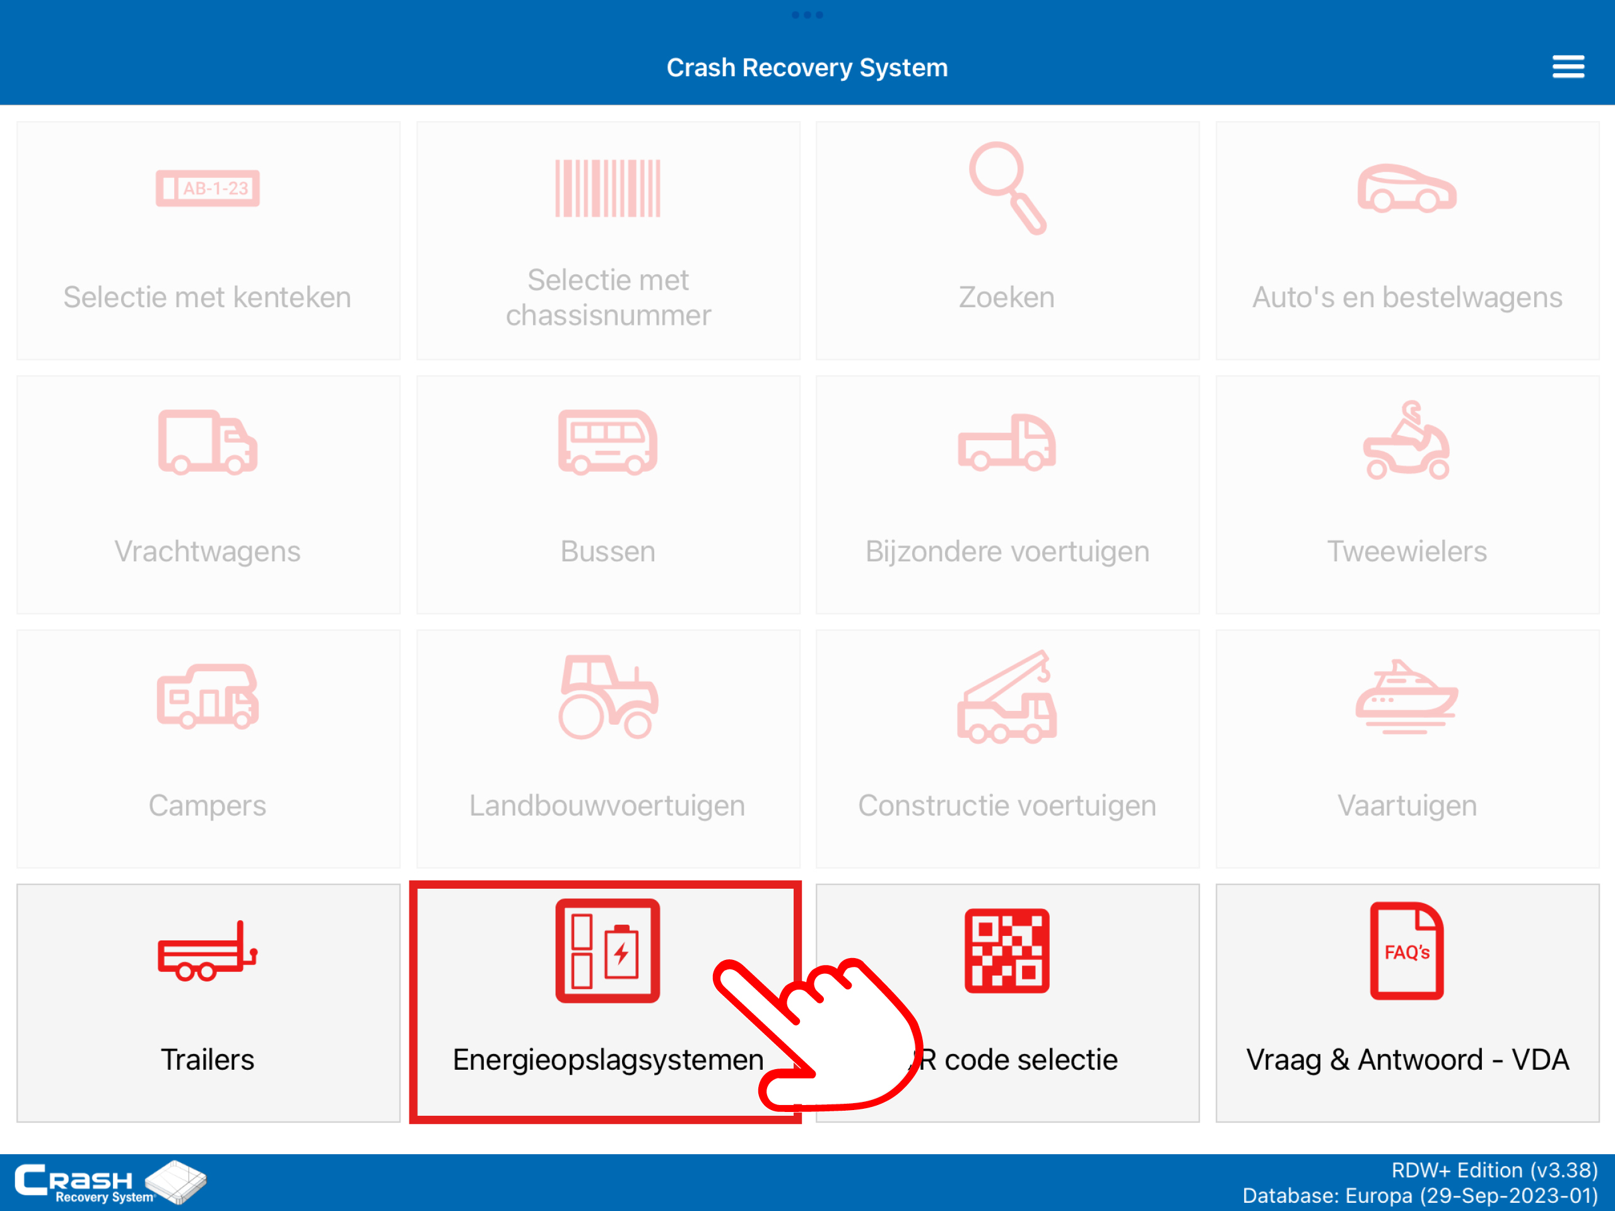
Task: Open Auto's en bestelwagens label
Action: coord(1407,297)
